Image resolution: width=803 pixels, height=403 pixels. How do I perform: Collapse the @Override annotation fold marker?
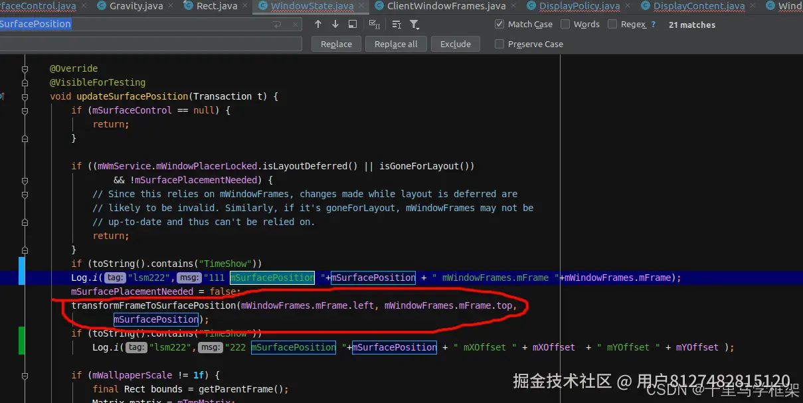(25, 68)
